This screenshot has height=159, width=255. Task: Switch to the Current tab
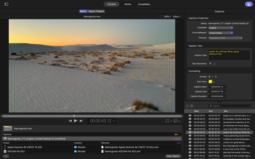(112, 4)
